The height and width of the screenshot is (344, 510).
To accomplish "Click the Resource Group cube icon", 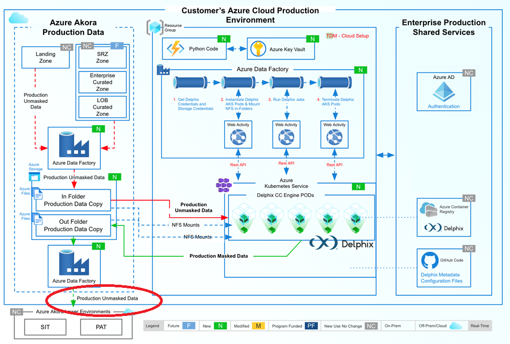I will click(154, 28).
